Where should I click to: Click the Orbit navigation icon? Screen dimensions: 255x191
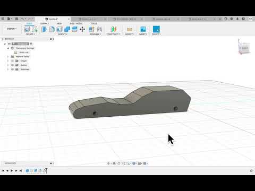coord(108,163)
